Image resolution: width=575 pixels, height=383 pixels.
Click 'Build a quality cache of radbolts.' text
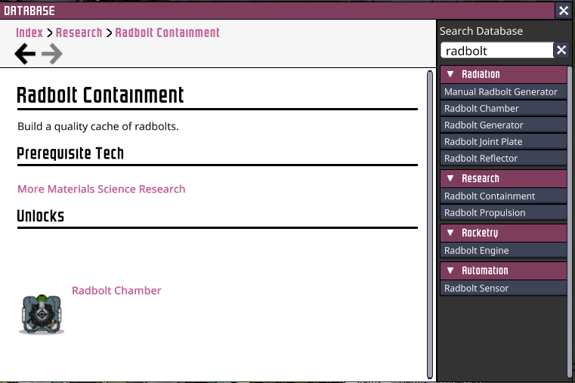pyautogui.click(x=98, y=126)
